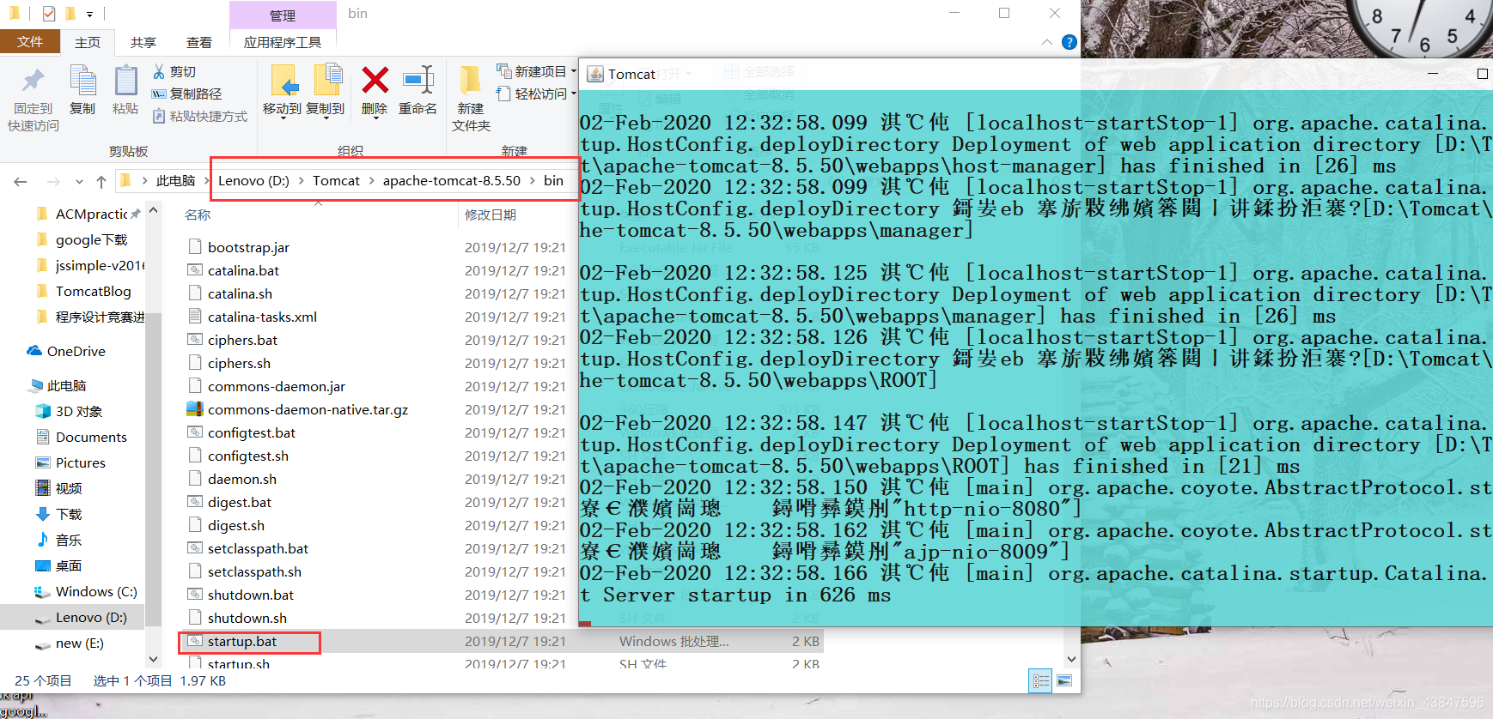Sort by Date modified column header
Image resolution: width=1493 pixels, height=719 pixels.
[x=491, y=214]
